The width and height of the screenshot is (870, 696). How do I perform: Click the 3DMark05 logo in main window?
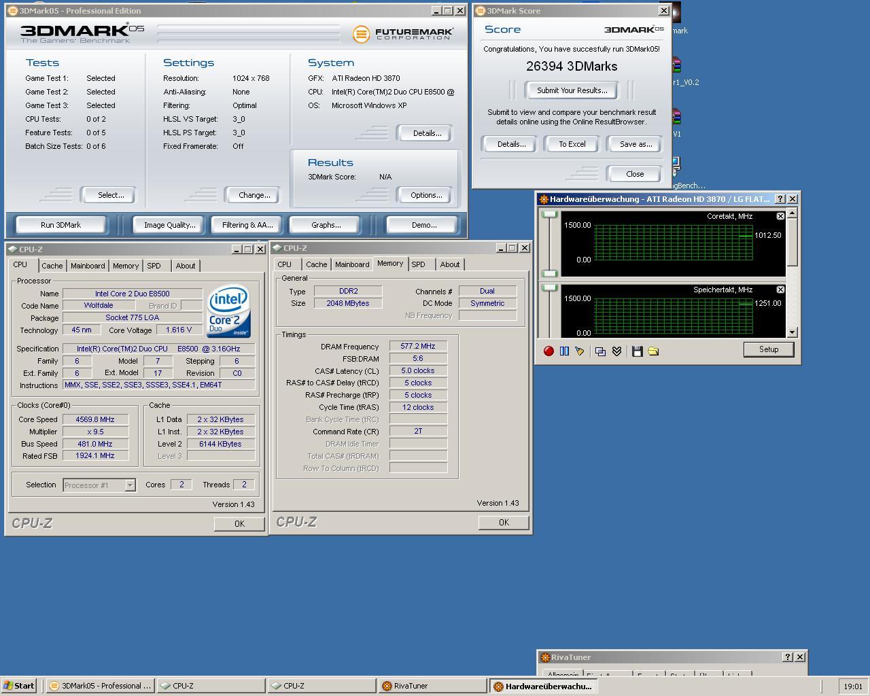click(x=82, y=33)
